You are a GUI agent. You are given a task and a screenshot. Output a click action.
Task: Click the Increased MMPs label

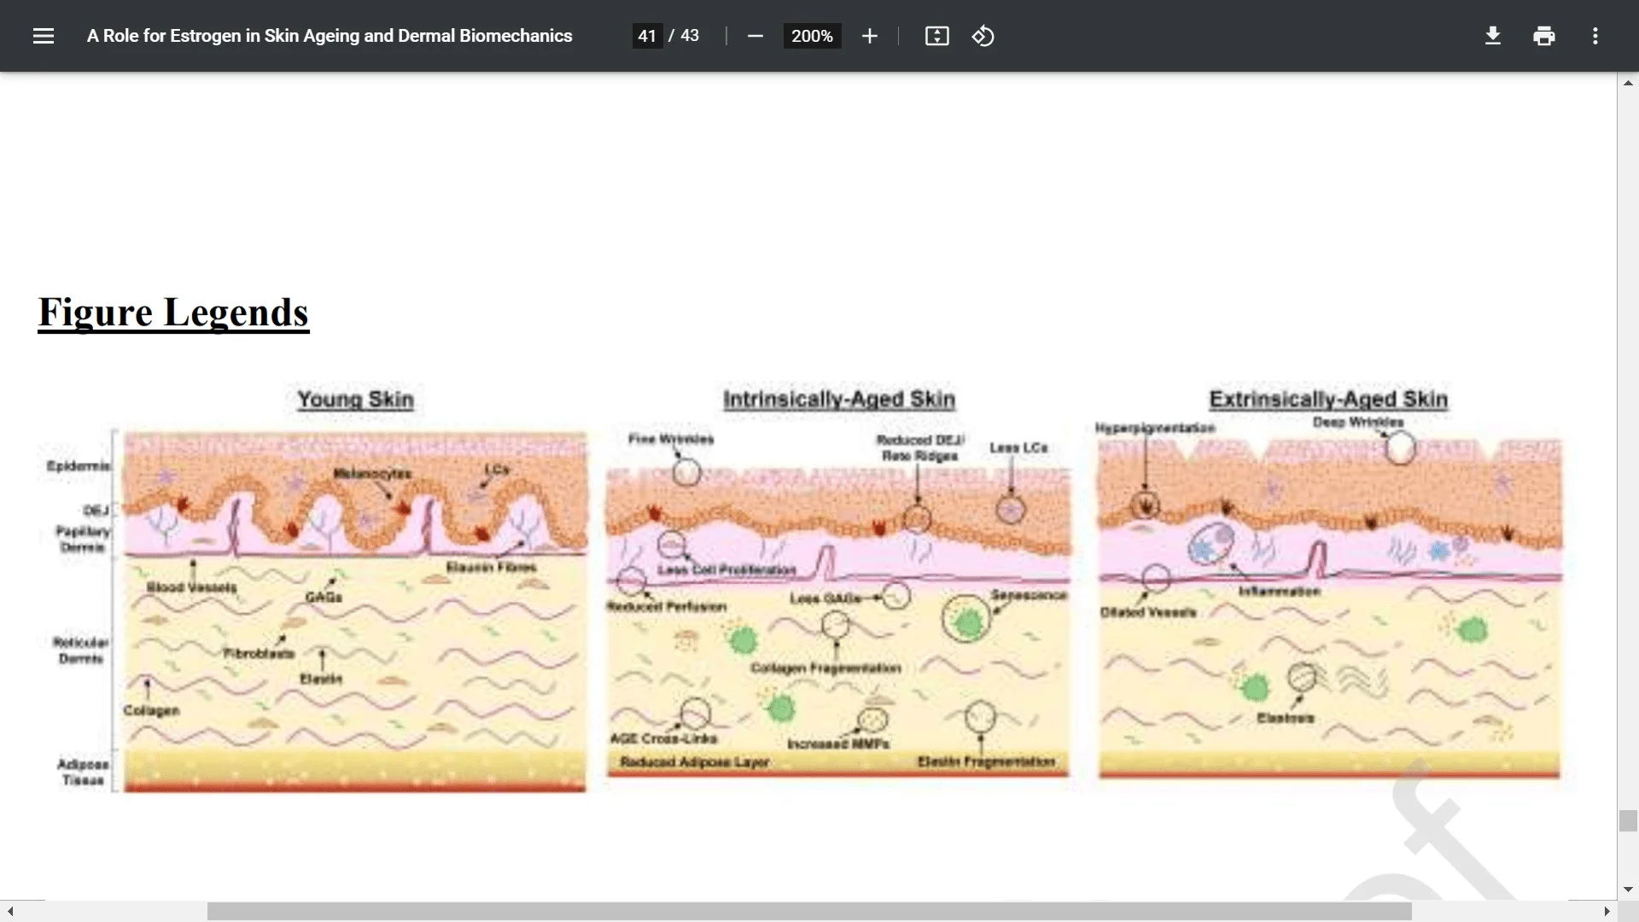[x=837, y=744]
